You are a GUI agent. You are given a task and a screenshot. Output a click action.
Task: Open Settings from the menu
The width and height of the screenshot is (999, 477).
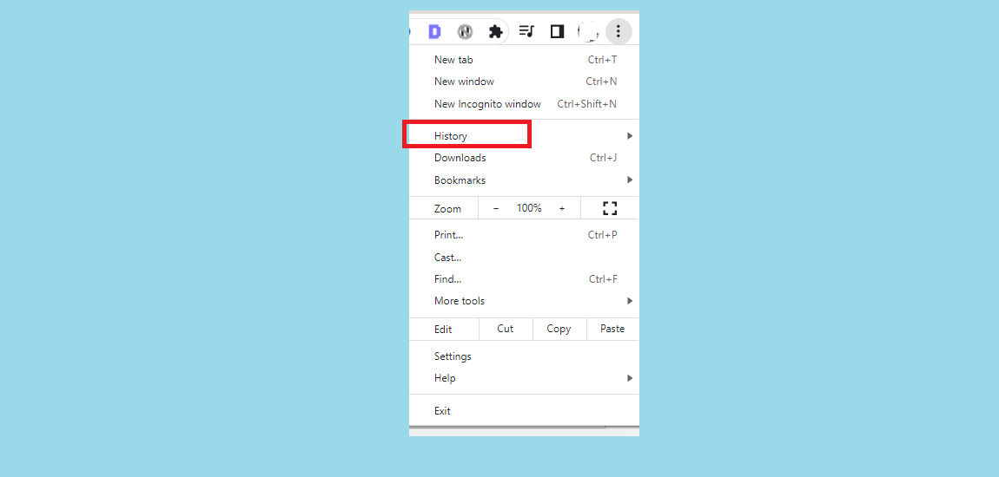pos(524,356)
